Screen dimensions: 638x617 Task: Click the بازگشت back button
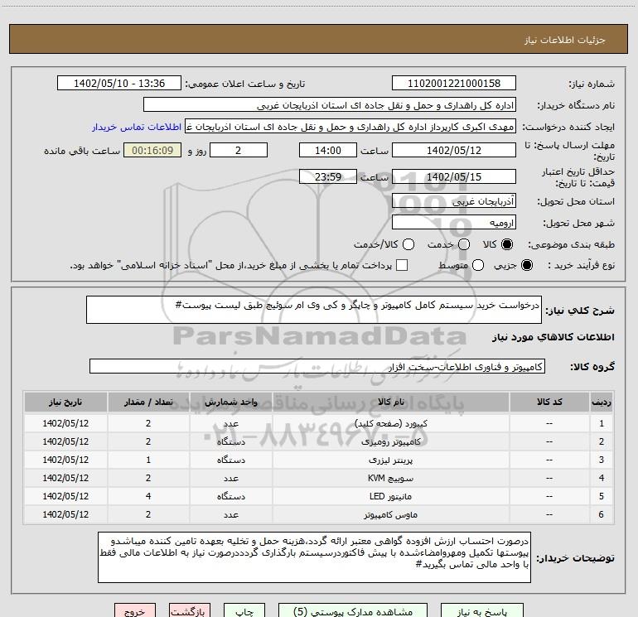[x=190, y=611]
